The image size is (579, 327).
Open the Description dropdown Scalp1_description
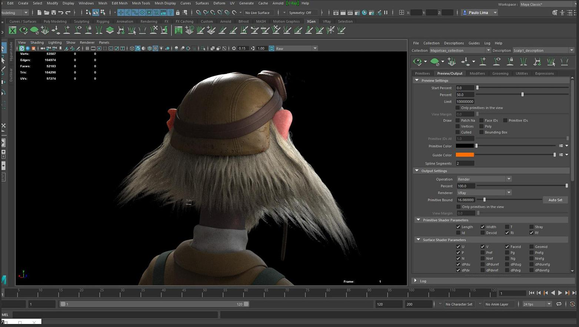point(543,50)
